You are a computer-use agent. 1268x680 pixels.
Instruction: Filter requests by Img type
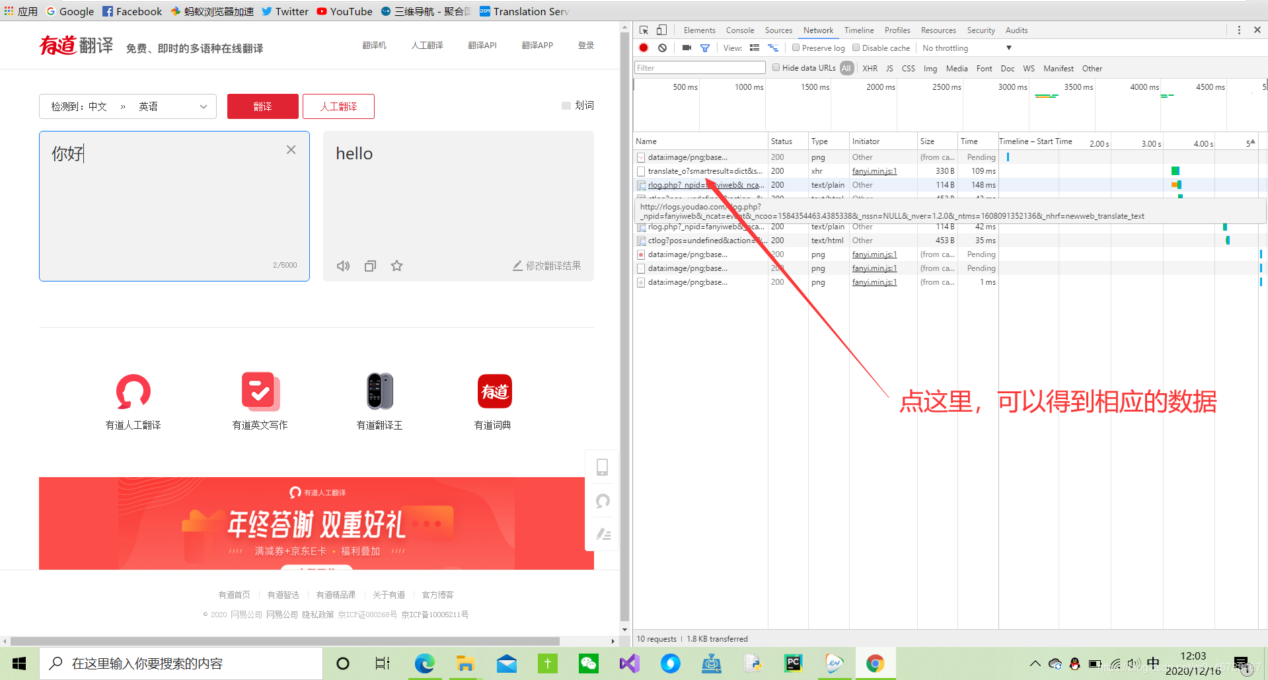click(930, 68)
